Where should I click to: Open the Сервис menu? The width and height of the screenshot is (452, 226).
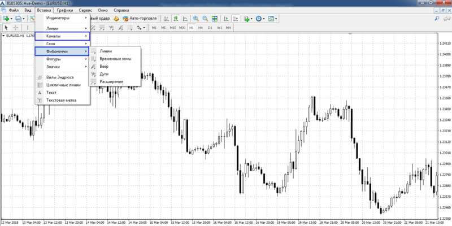pyautogui.click(x=85, y=10)
